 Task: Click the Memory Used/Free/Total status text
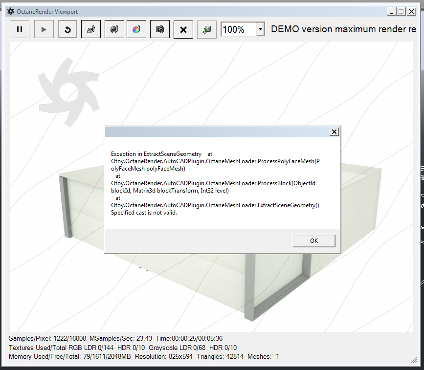[x=70, y=356]
